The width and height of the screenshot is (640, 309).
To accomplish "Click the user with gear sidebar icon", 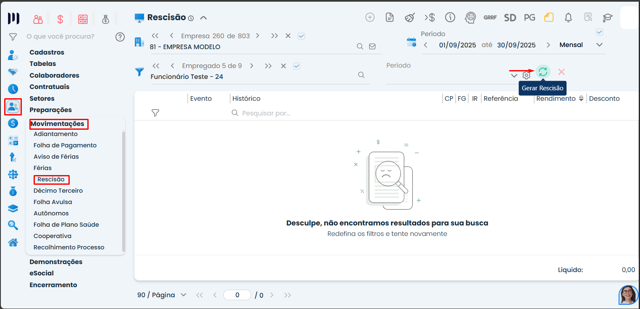I will (13, 55).
